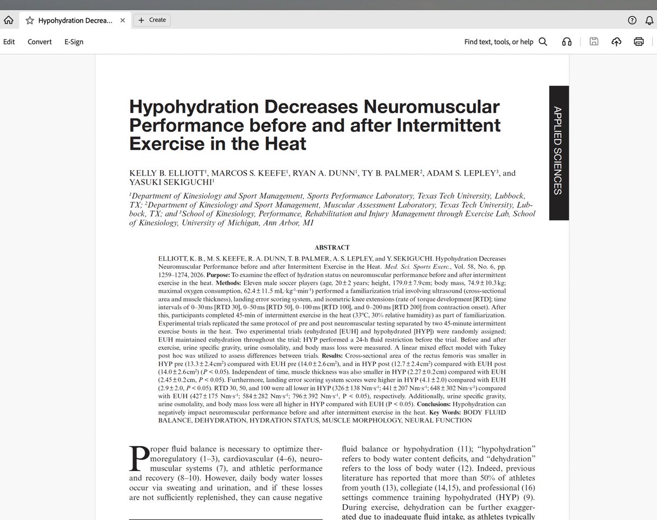
Task: Click author name RYAN A. DUNN
Action: point(324,173)
